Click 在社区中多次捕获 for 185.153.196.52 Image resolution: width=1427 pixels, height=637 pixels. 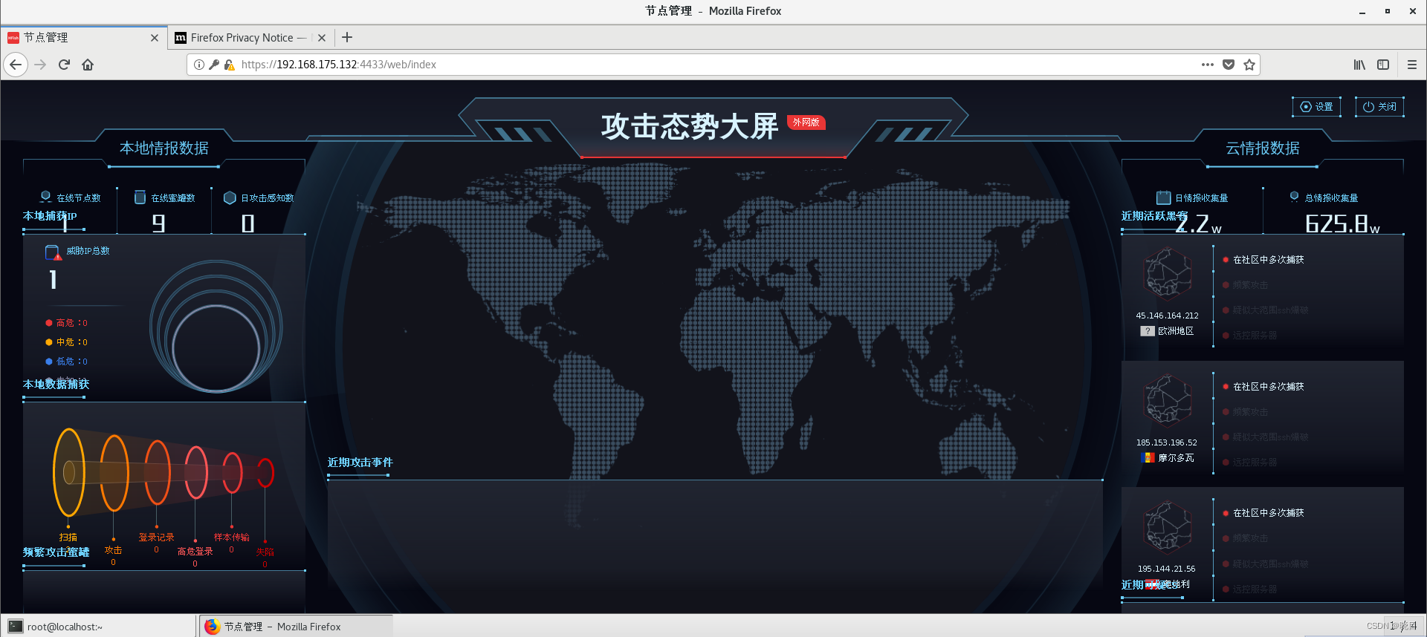[1268, 387]
